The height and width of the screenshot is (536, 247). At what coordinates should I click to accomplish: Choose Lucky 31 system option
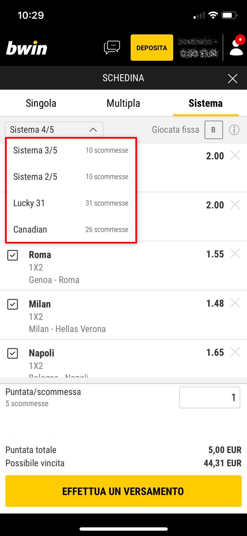coord(71,203)
